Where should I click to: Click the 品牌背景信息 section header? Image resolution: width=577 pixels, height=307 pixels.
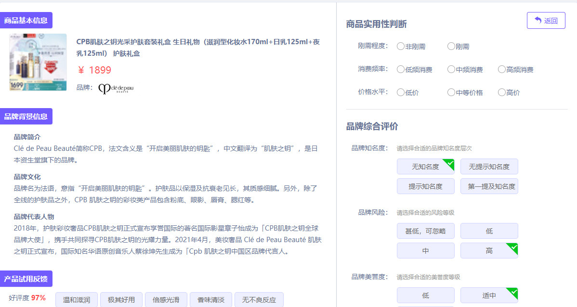(x=26, y=116)
